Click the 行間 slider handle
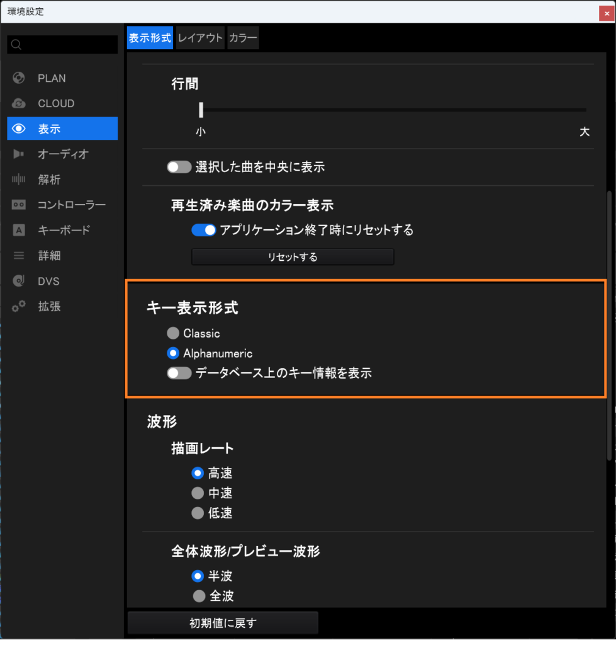Image resolution: width=616 pixels, height=645 pixels. (201, 110)
